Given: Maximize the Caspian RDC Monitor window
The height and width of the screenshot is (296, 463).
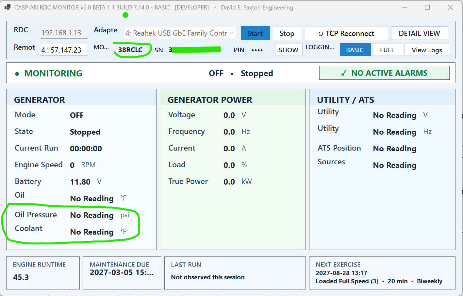Looking at the screenshot, I should click(427, 7).
